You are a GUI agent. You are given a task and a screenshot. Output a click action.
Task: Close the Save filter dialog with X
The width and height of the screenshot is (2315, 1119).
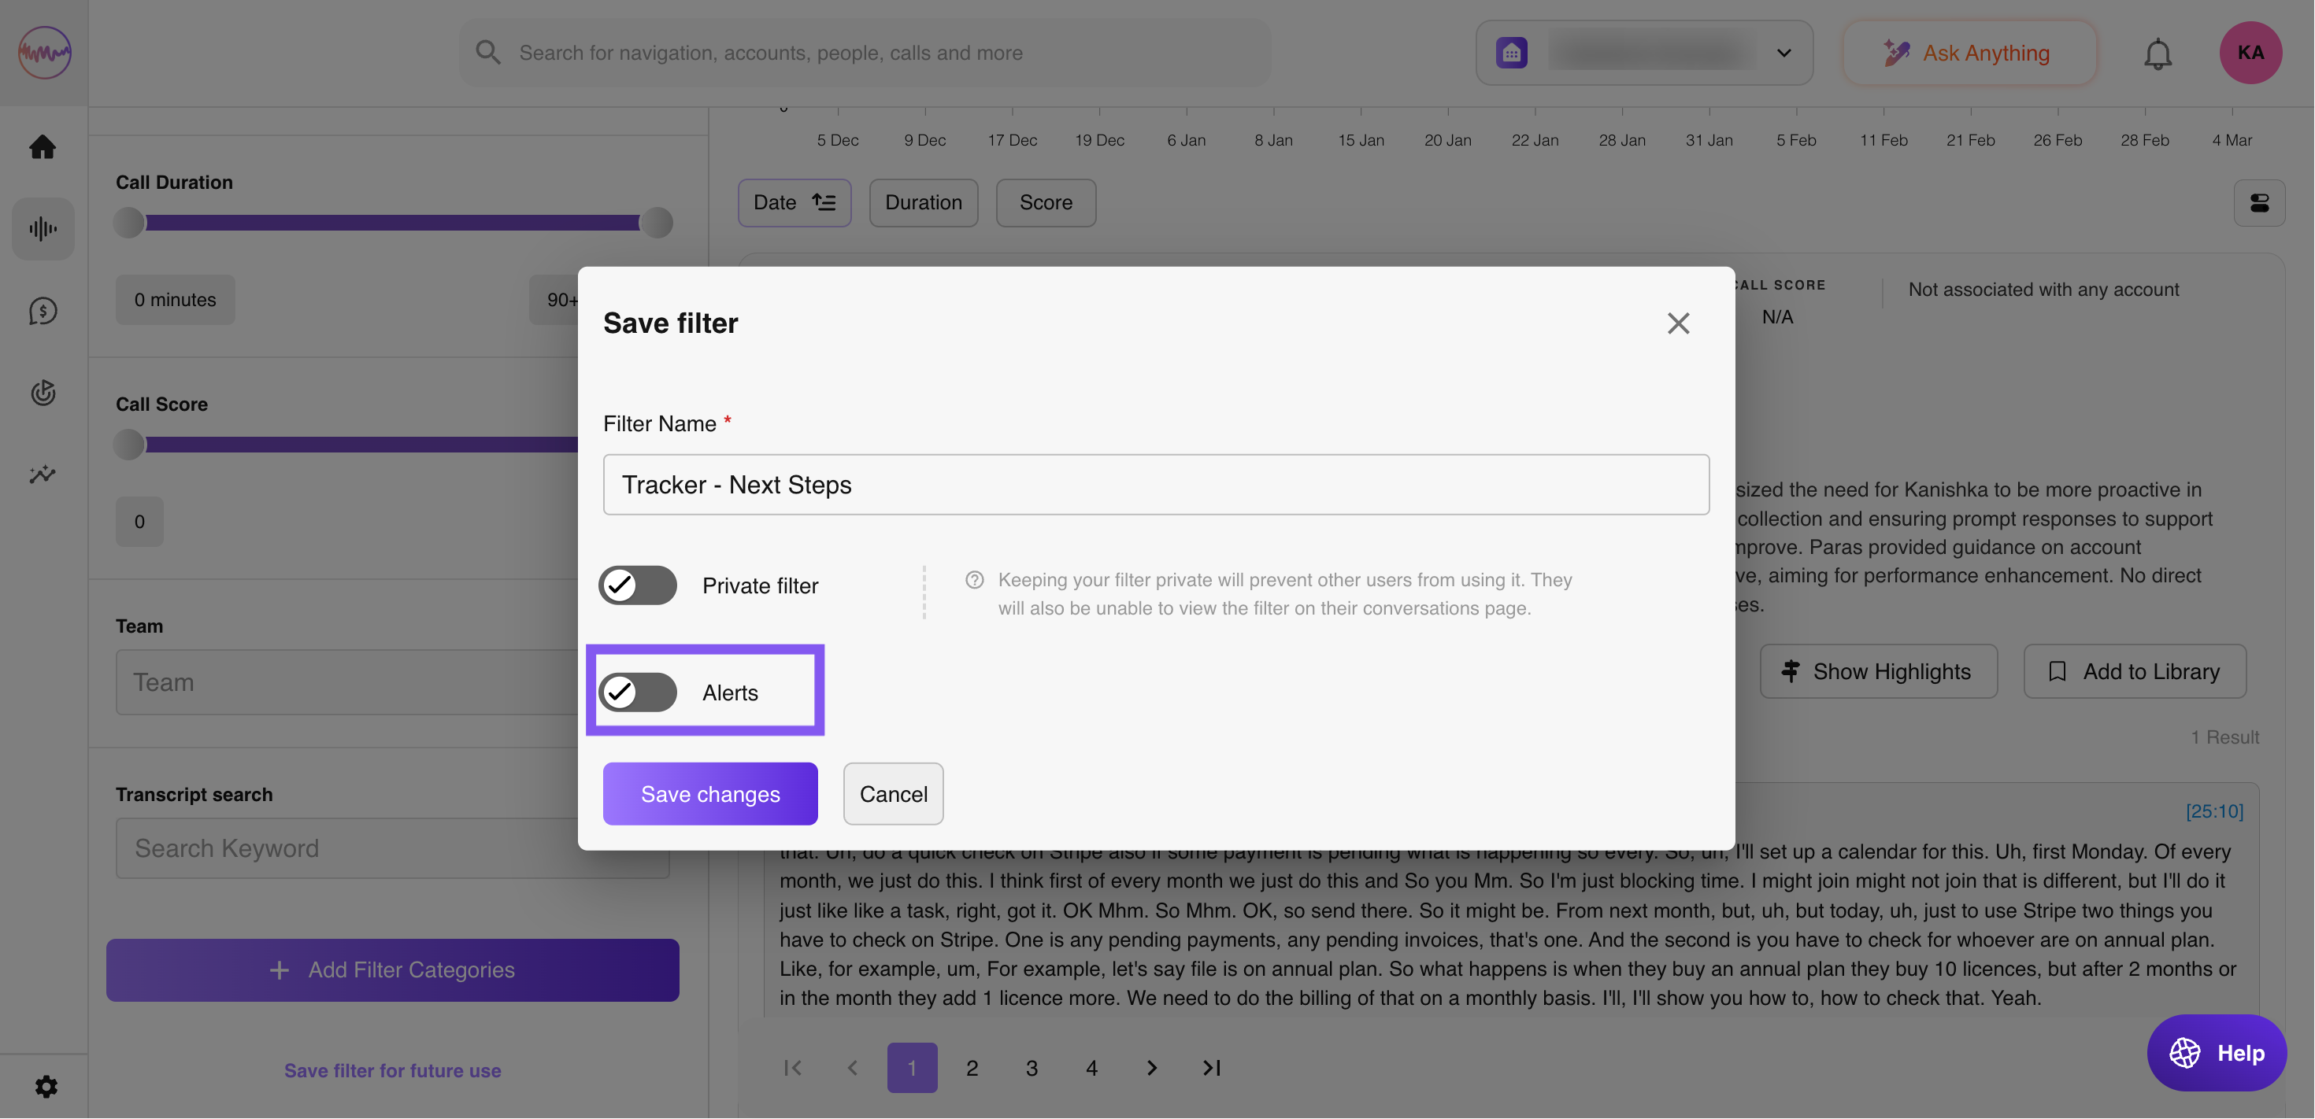click(x=1677, y=323)
